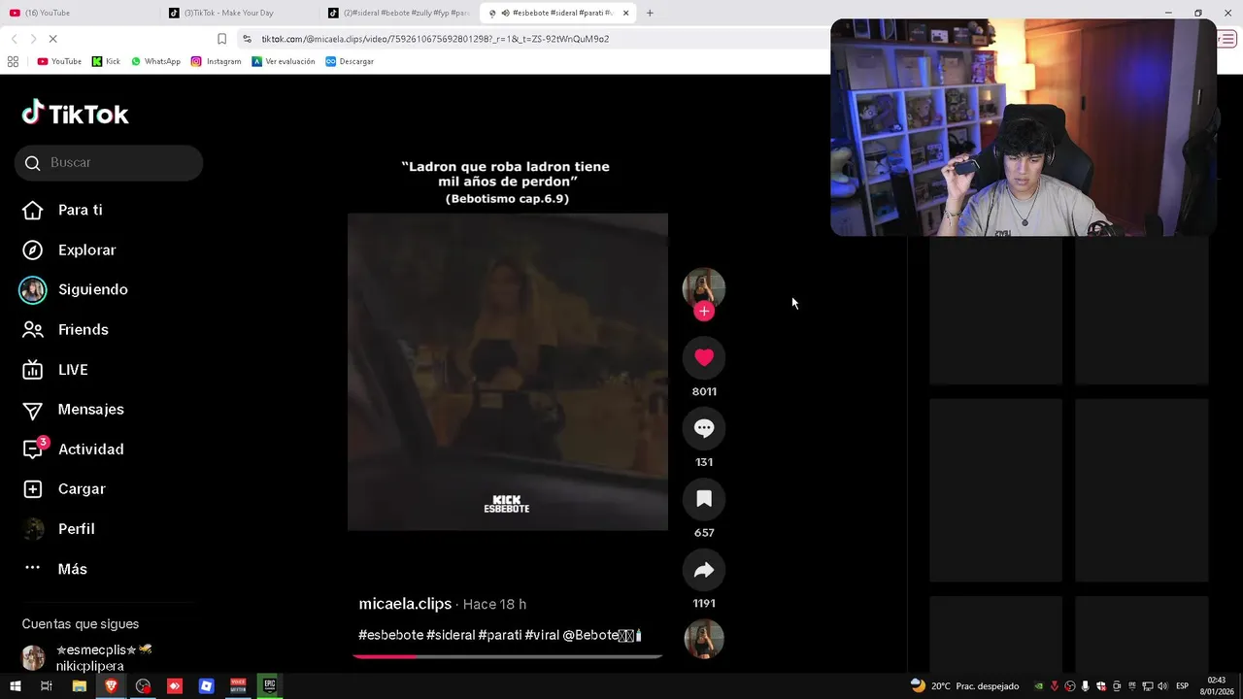Open File Explorer from the taskbar
Screen dimensions: 1243x699
click(x=80, y=685)
